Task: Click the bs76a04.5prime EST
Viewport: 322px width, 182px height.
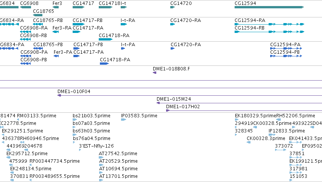Action: [x=92, y=138]
